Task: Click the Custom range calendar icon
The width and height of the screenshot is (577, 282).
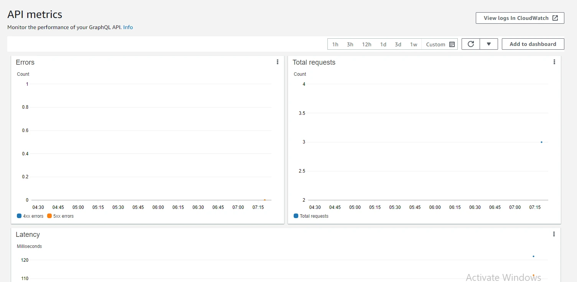Action: [452, 44]
